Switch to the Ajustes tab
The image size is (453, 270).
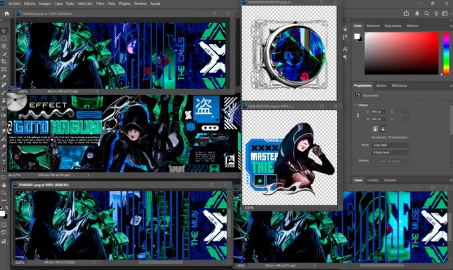tap(381, 85)
